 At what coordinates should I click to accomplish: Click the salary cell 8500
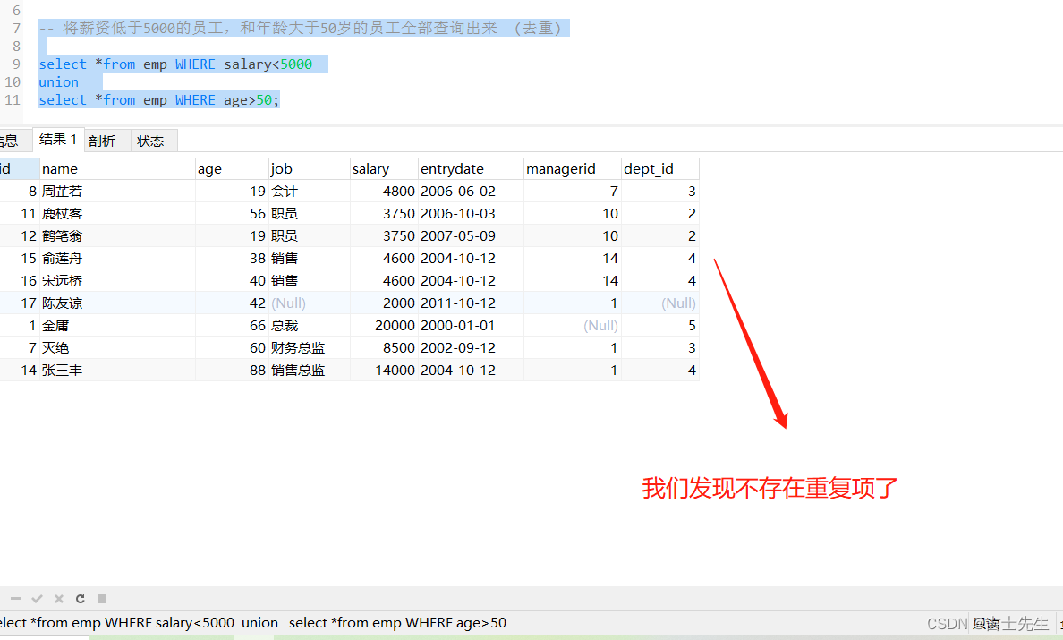coord(384,348)
